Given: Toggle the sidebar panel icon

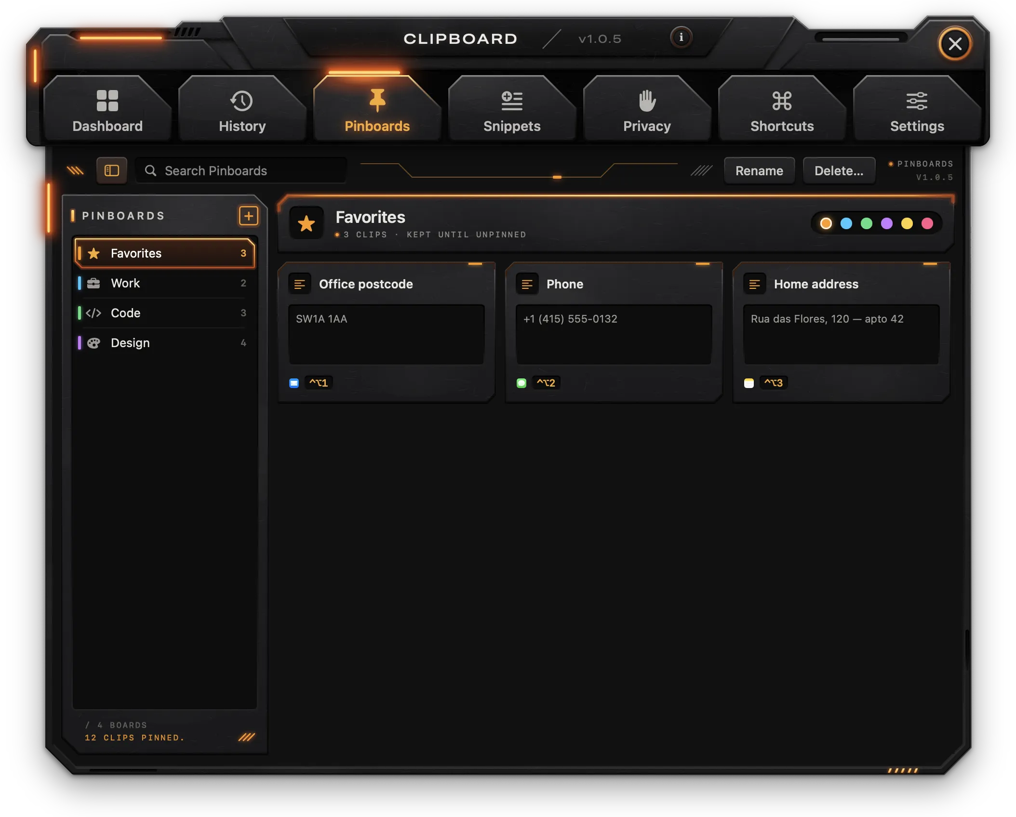Looking at the screenshot, I should [x=112, y=170].
